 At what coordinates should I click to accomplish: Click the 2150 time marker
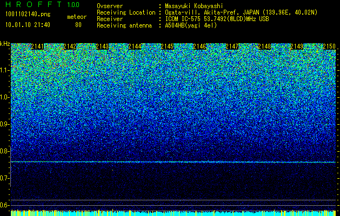click(x=329, y=46)
